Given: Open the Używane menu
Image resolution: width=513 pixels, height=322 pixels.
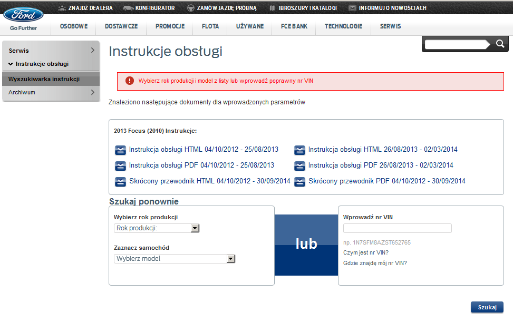Looking at the screenshot, I should (x=250, y=26).
